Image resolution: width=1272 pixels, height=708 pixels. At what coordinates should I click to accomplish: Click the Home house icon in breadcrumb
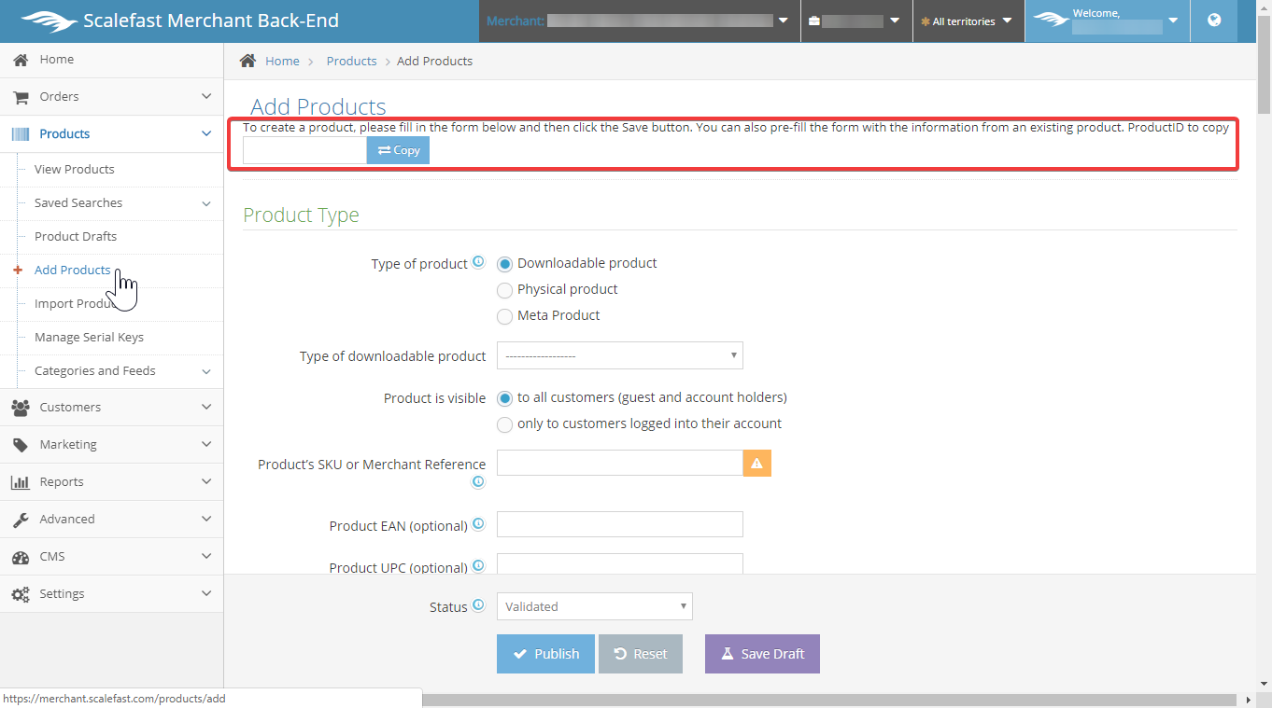247,61
